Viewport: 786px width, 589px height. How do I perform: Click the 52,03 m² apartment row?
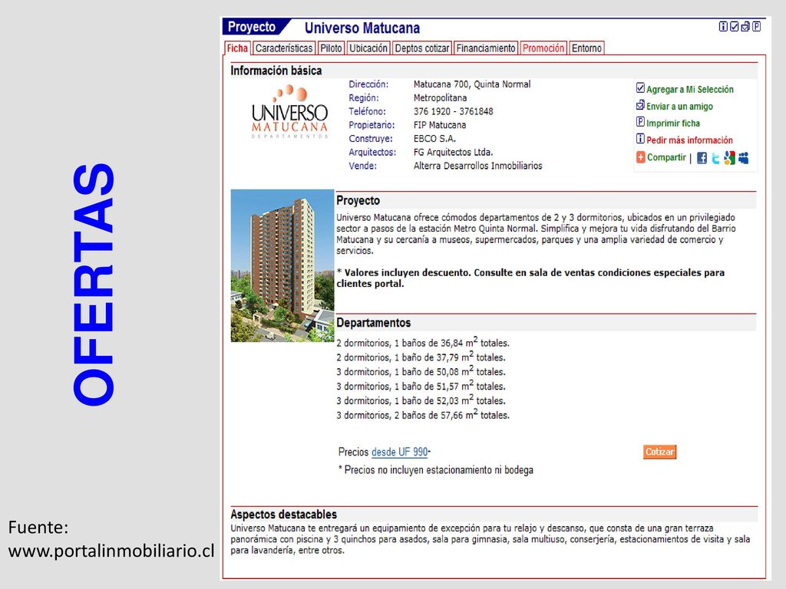421,400
